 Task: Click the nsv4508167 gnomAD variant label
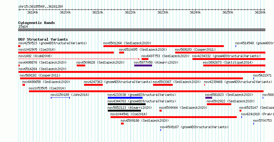pyautogui.click(x=194, y=127)
